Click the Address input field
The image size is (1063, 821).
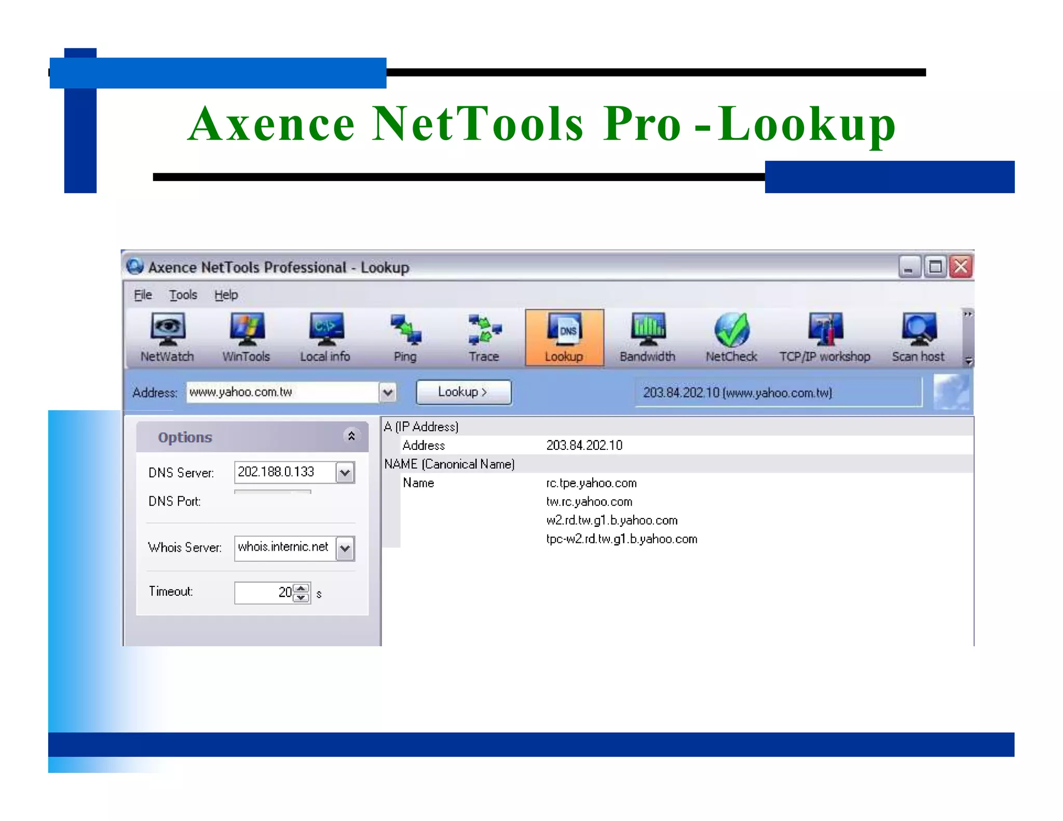click(x=283, y=392)
